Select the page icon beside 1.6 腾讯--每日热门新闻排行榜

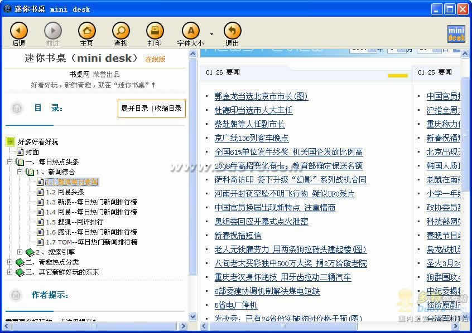pyautogui.click(x=40, y=232)
